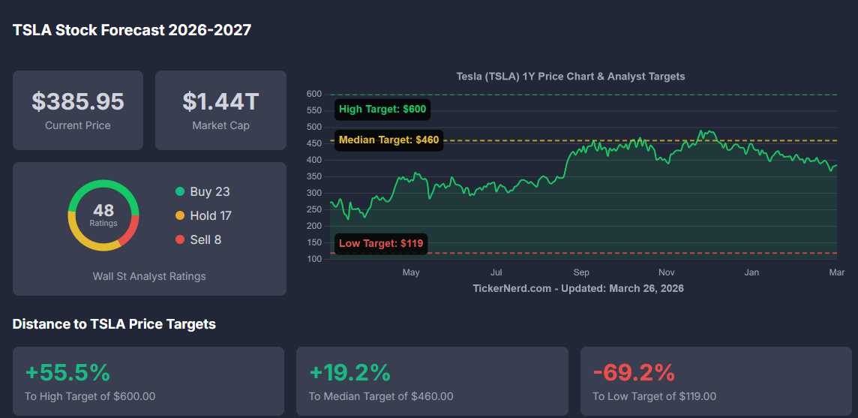Click the May label on chart axis

411,272
